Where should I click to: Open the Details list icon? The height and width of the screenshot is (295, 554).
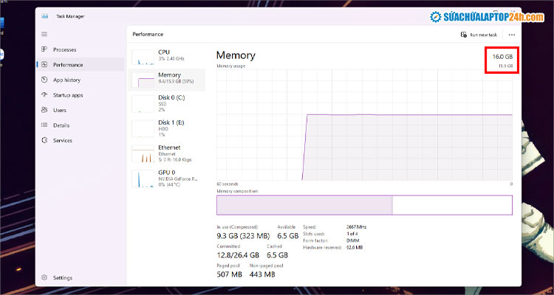pyautogui.click(x=45, y=125)
